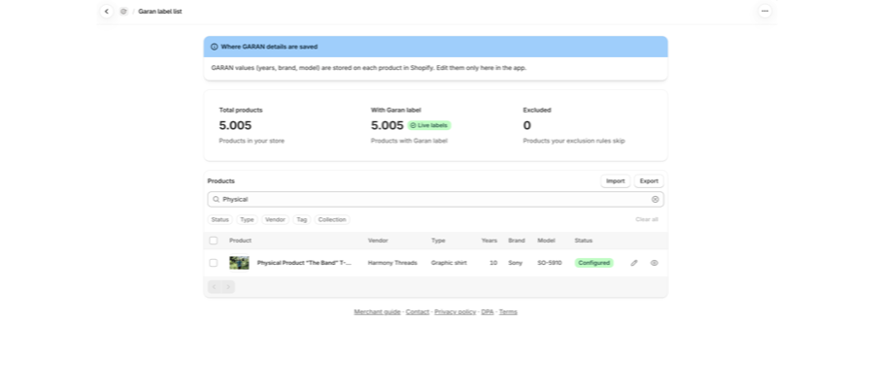The width and height of the screenshot is (874, 388).
Task: Click the search magnifier icon
Action: click(217, 199)
